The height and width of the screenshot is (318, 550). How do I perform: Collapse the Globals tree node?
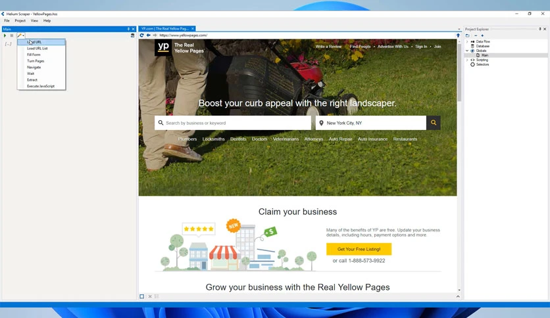coord(467,51)
